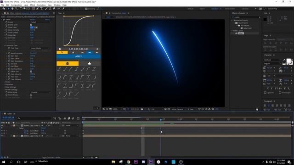Image resolution: width=294 pixels, height=165 pixels.
Task: Select the Selection arrow tool
Action: point(8,9)
